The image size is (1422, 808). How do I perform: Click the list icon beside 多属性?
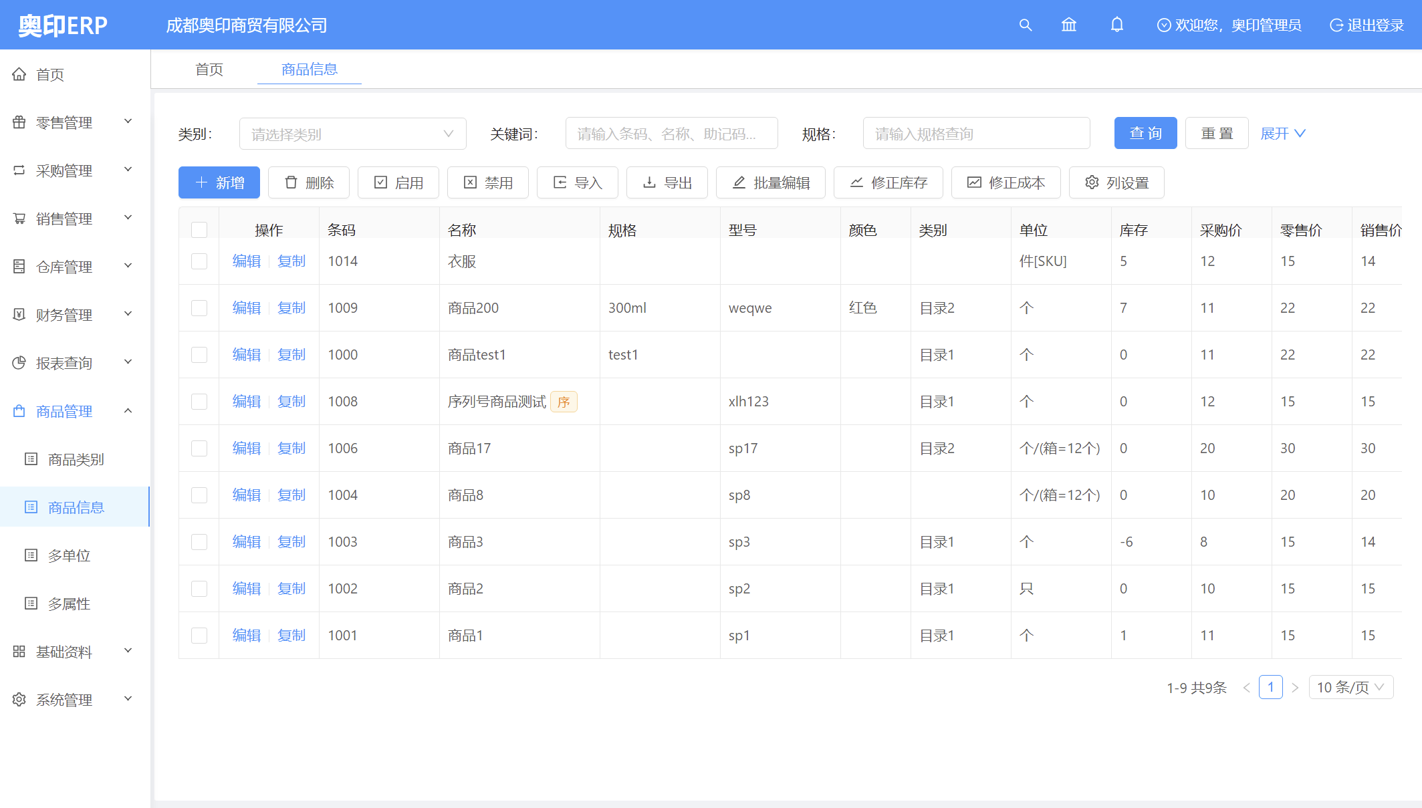point(31,603)
